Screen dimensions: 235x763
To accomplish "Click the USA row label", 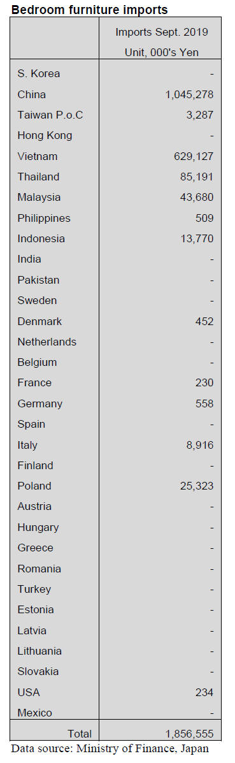I will [x=29, y=692].
